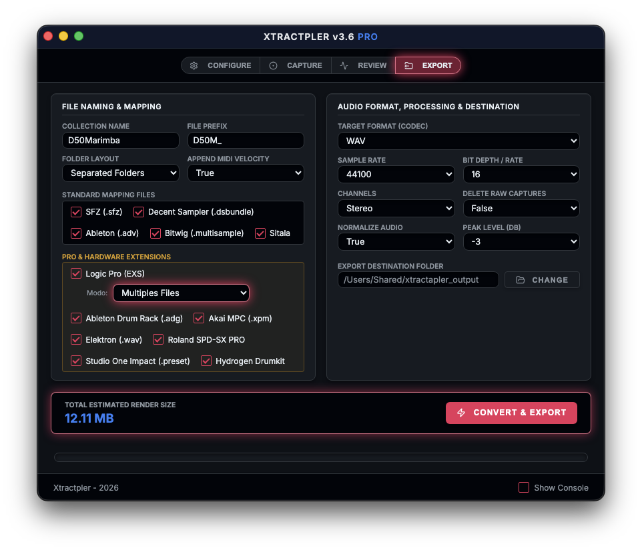Open the Channels dropdown set to Stereo
Viewport: 642px width, 550px height.
pos(396,208)
